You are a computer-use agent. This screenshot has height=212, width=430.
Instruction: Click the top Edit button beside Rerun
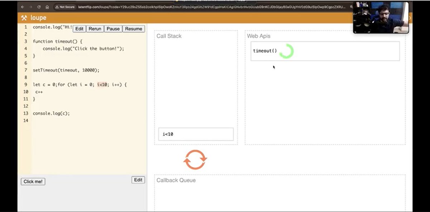tap(79, 29)
